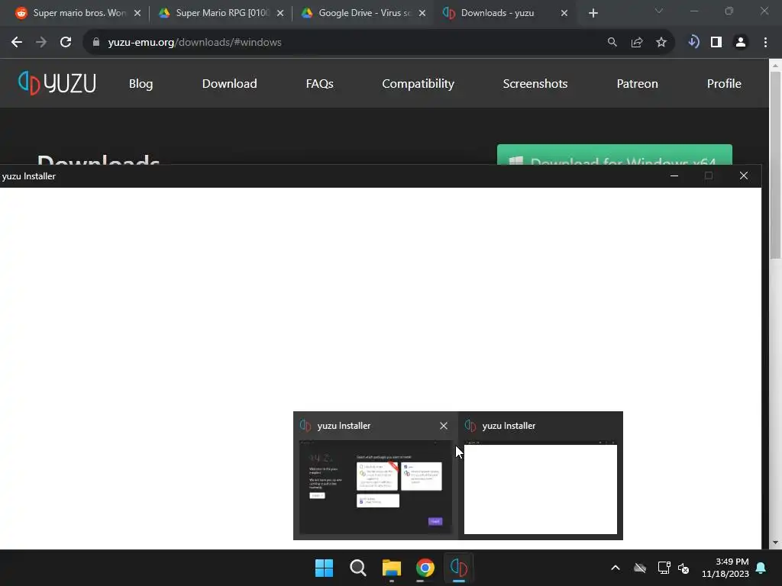The height and width of the screenshot is (586, 782).
Task: Select first yuzu Installer taskbar preview thumbnail
Action: coord(376,487)
